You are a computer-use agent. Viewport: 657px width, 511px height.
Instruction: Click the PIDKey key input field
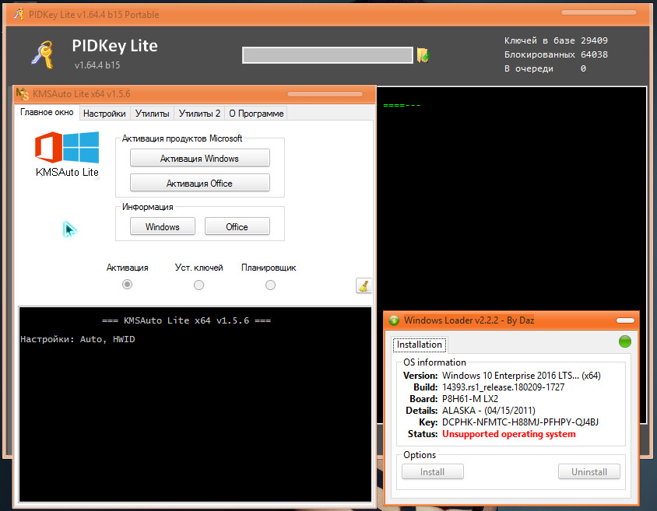(x=327, y=55)
